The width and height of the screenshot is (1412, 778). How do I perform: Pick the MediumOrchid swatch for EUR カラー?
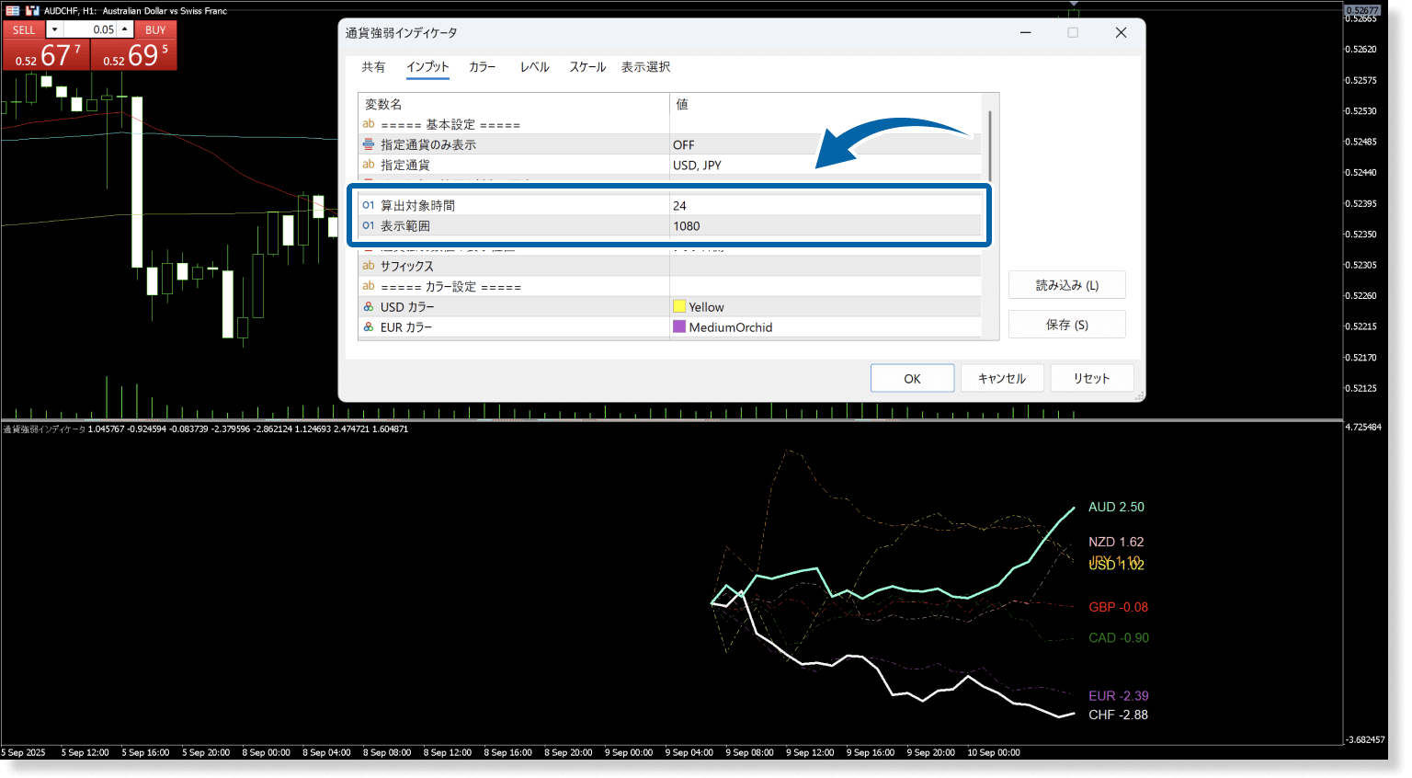(679, 327)
